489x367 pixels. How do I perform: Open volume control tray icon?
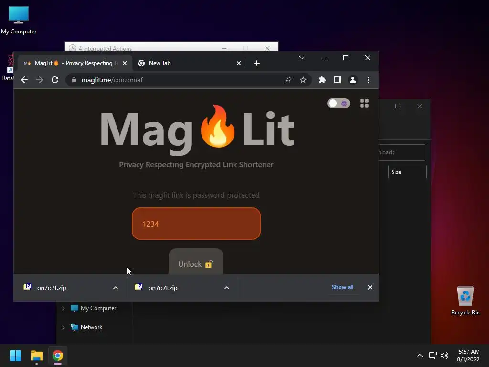(445, 356)
